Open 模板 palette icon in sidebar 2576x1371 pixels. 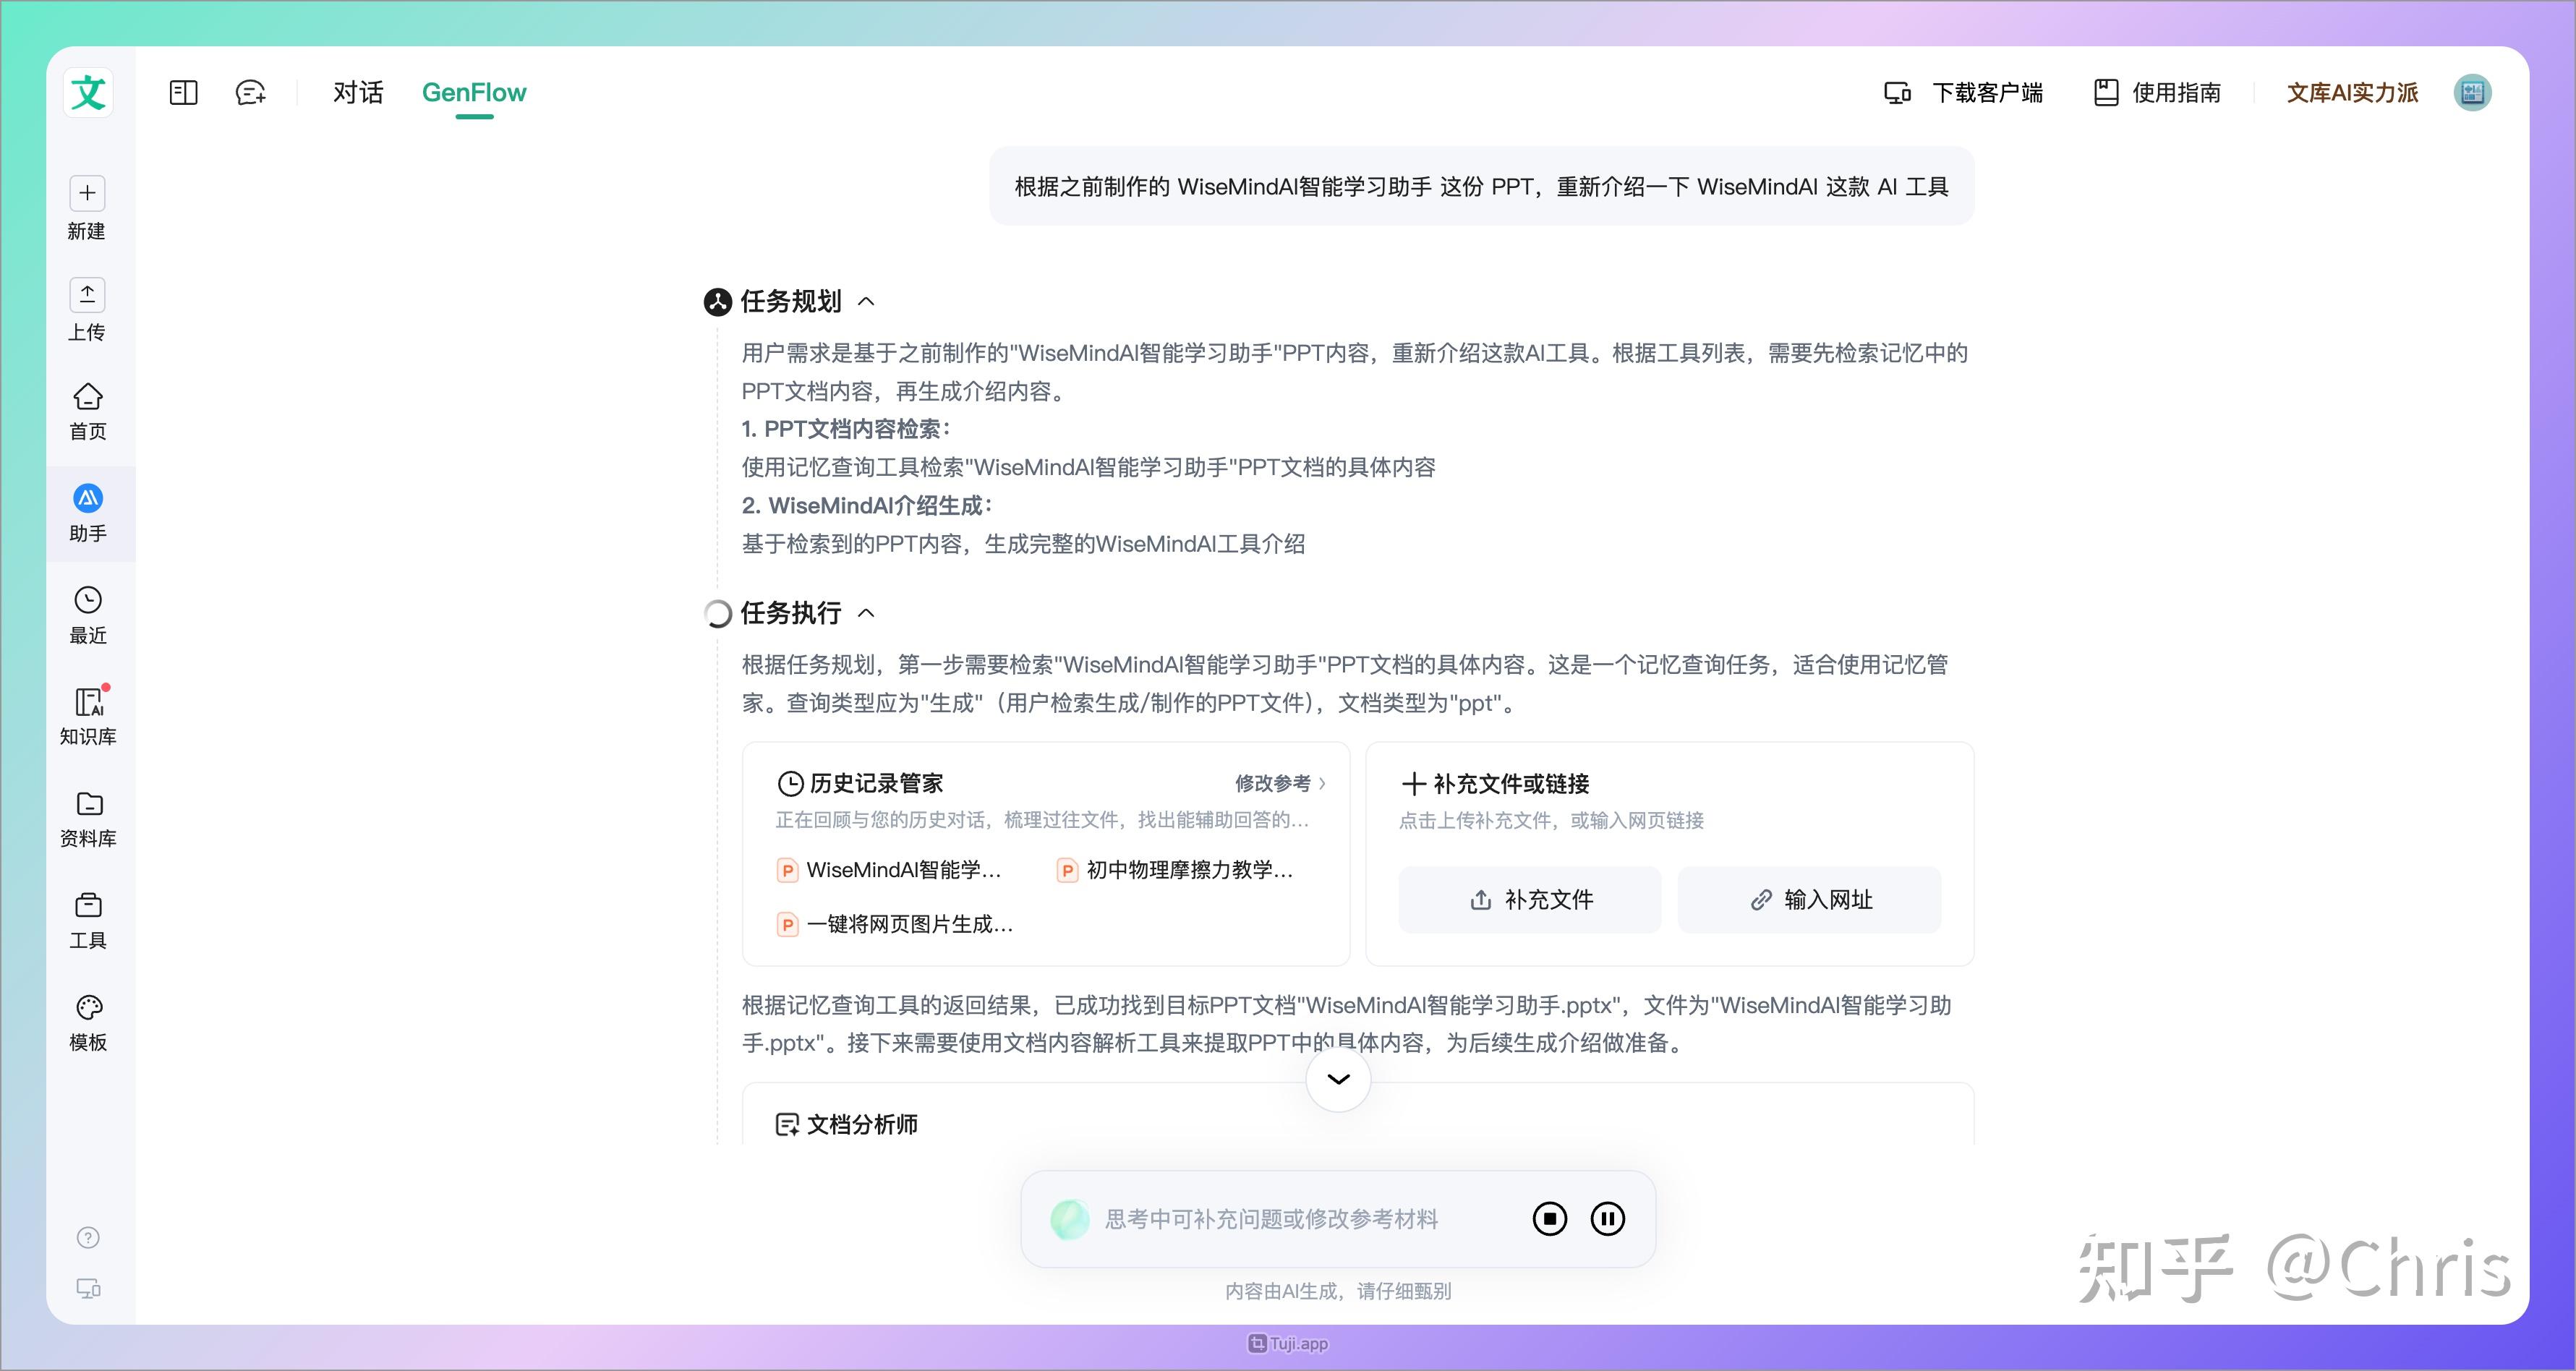pyautogui.click(x=87, y=1008)
